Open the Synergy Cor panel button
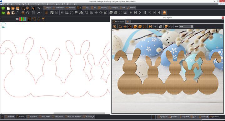The width and height of the screenshot is (225, 121). coord(162,117)
